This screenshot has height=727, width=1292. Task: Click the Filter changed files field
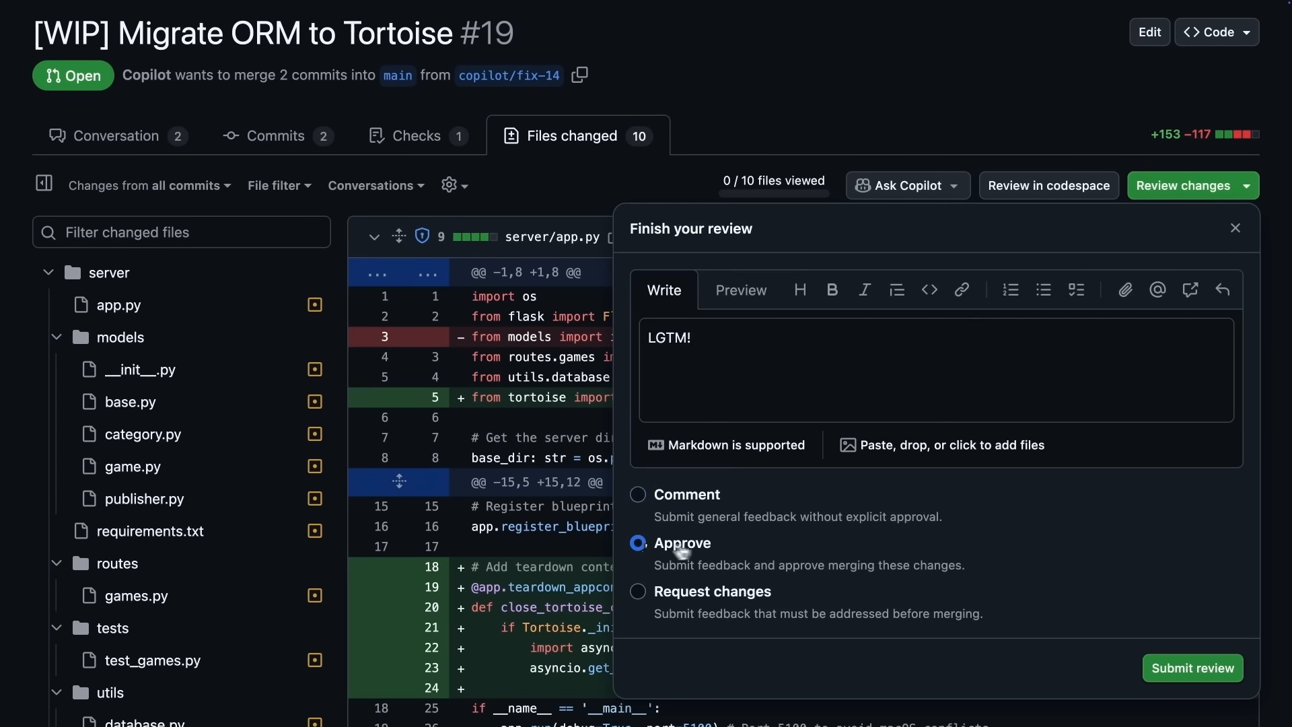(182, 232)
